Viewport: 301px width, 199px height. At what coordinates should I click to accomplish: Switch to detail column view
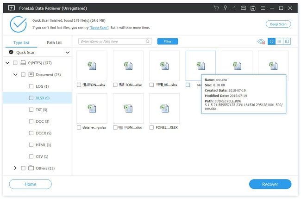pos(287,42)
